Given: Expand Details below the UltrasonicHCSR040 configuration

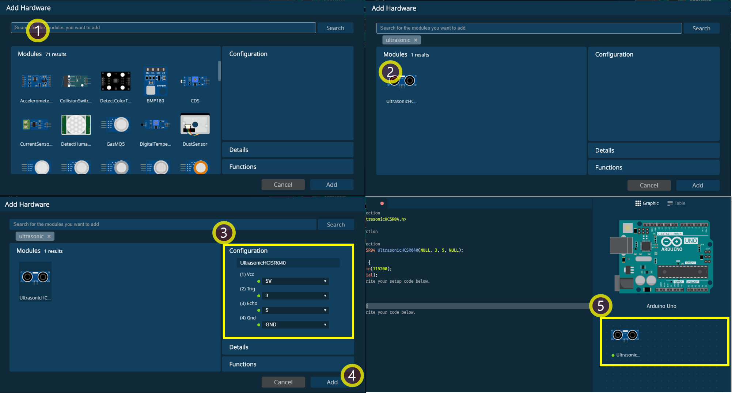Looking at the screenshot, I should tap(288, 347).
